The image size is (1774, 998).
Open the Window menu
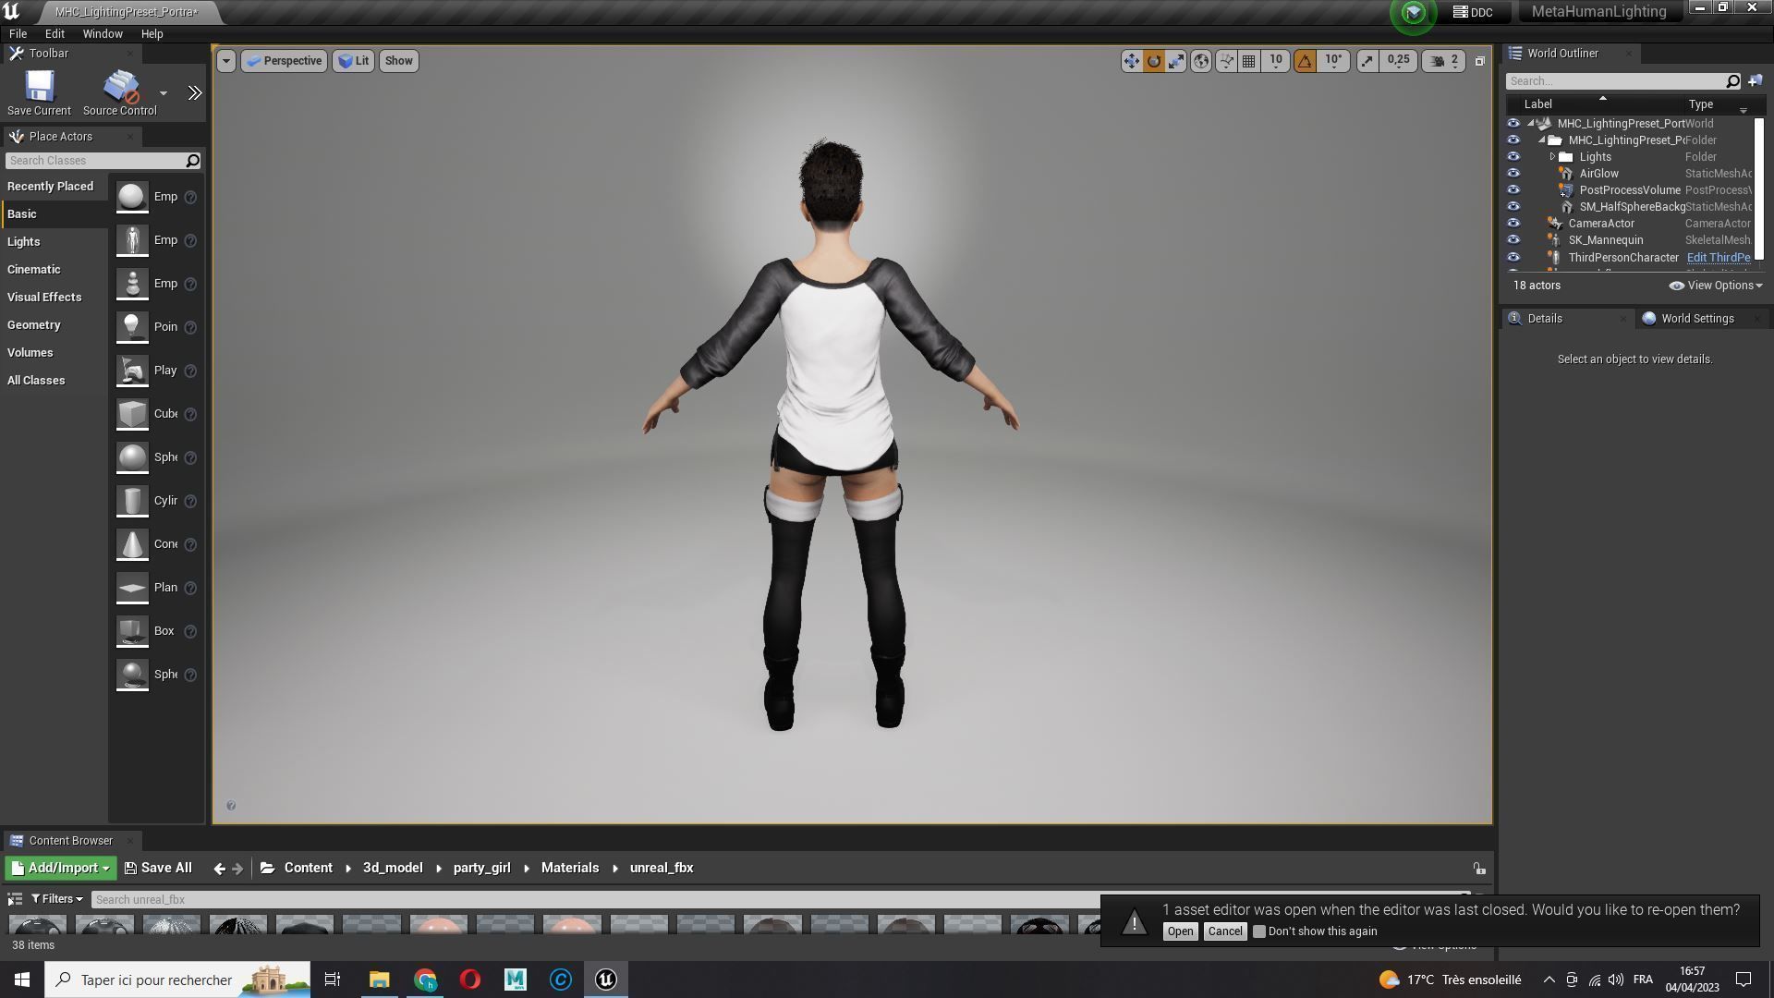103,33
